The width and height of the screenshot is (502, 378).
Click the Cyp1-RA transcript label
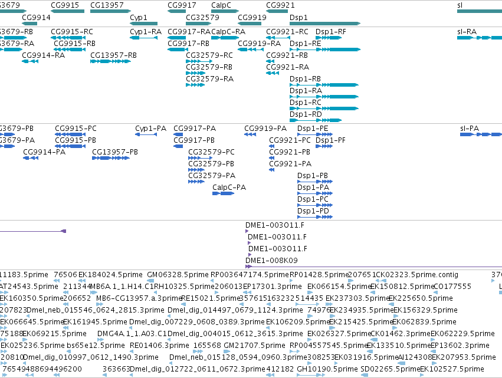[x=146, y=32]
